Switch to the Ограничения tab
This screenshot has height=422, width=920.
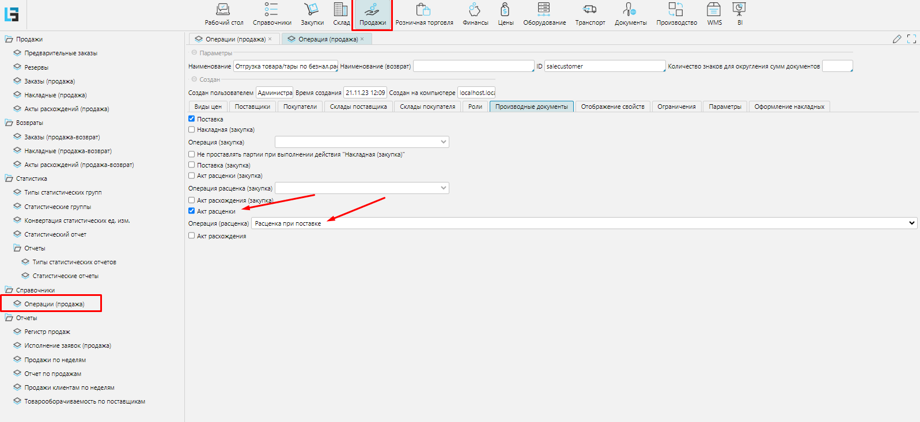pyautogui.click(x=676, y=107)
